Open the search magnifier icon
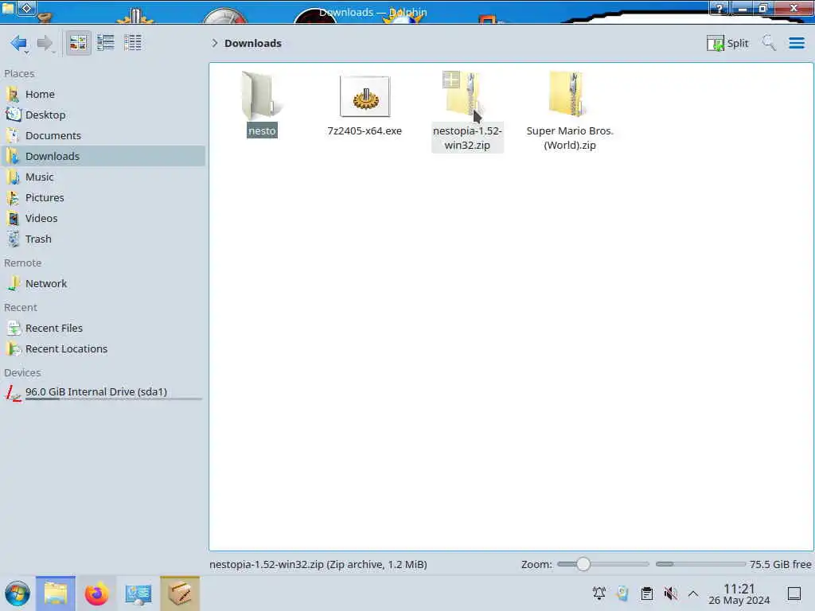815x611 pixels. click(x=769, y=43)
